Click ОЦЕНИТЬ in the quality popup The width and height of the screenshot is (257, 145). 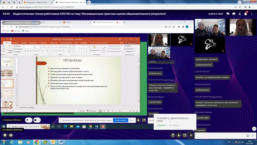[161, 126]
